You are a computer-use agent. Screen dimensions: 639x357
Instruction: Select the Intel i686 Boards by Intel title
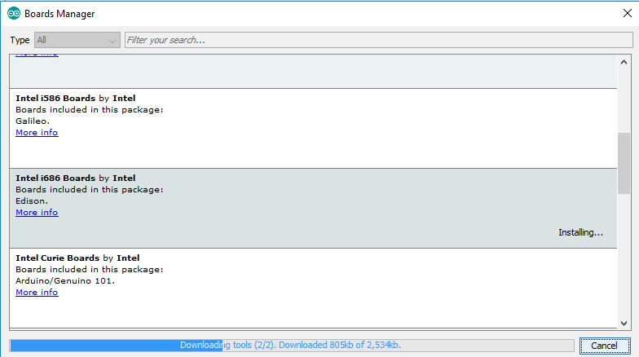pos(75,178)
